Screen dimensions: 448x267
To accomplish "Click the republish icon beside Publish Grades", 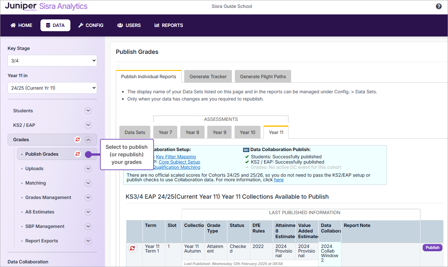I will 78,154.
